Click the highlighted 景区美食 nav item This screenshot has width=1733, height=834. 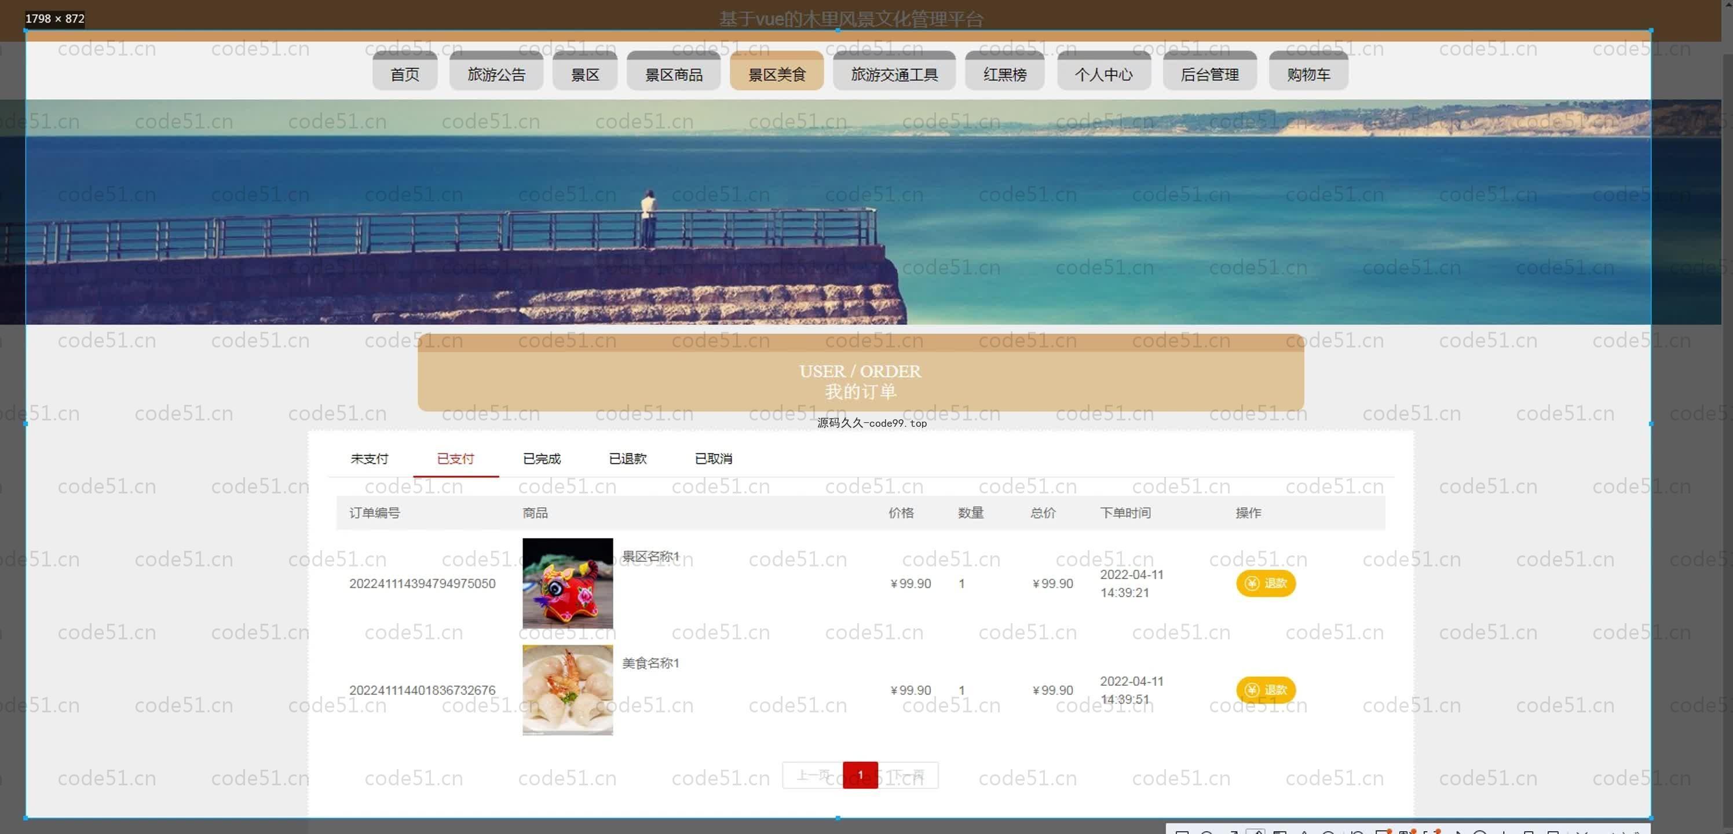pos(776,74)
